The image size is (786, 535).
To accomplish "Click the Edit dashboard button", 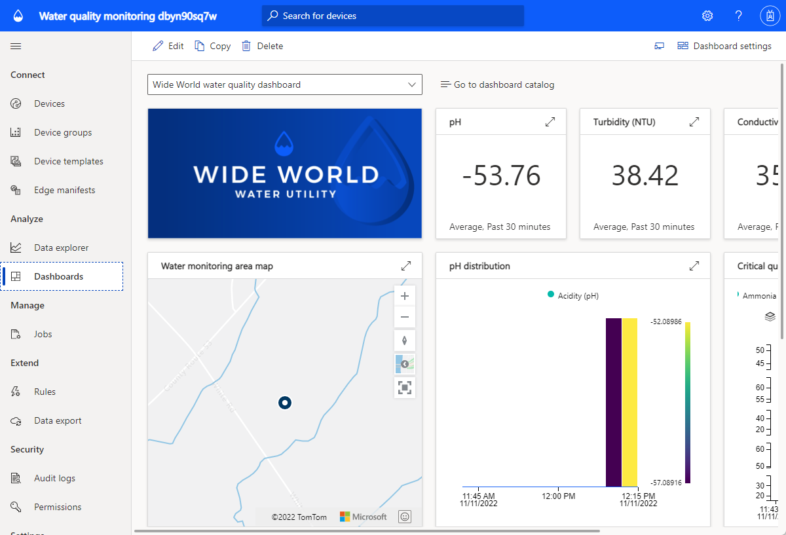I will 168,46.
